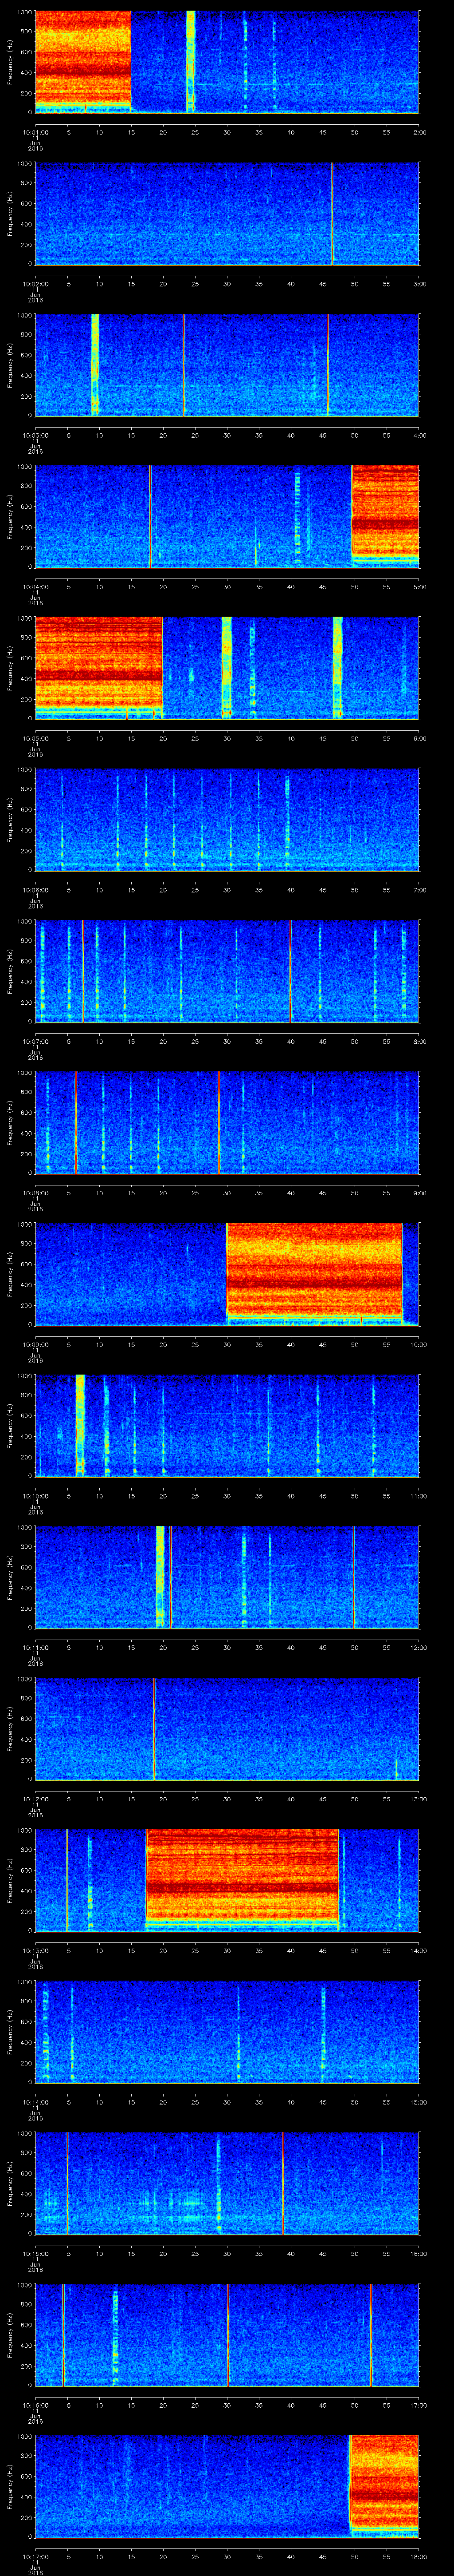Screen dimensions: 454x2576
Task: Choose the 13:00 end time label
Action: [x=418, y=1799]
